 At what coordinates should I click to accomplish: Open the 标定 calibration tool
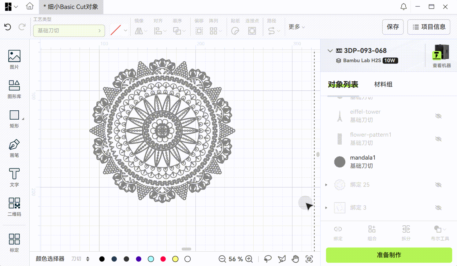(14, 242)
